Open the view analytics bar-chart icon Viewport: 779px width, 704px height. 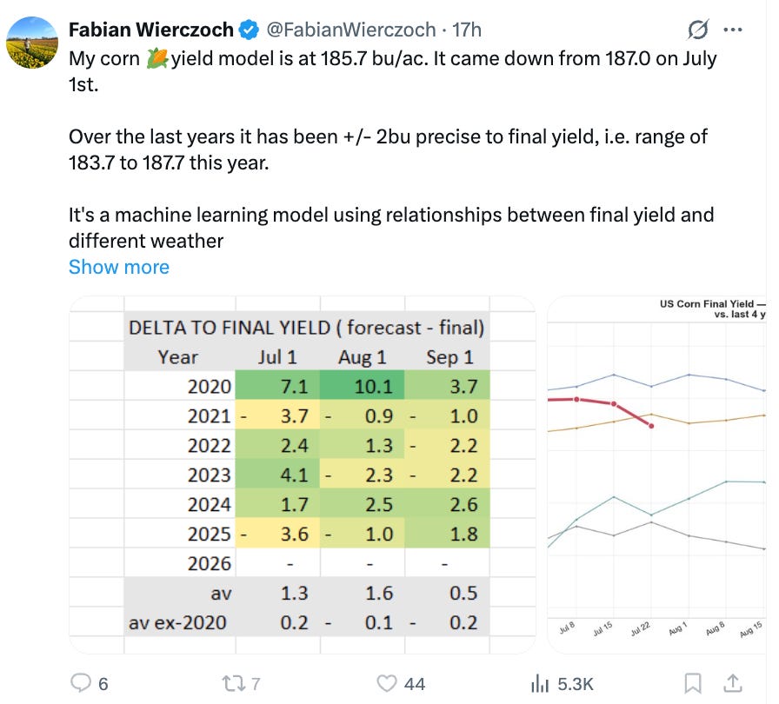(540, 684)
